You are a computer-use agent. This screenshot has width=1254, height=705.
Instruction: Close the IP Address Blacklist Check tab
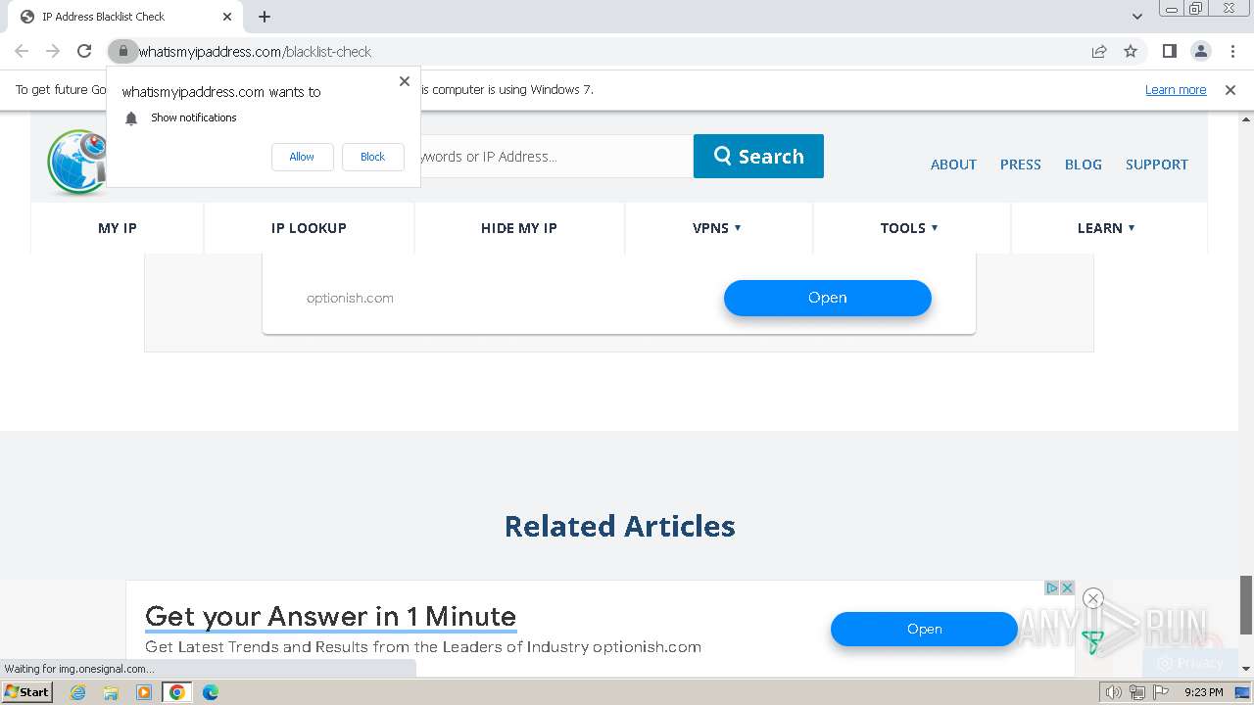(x=227, y=17)
